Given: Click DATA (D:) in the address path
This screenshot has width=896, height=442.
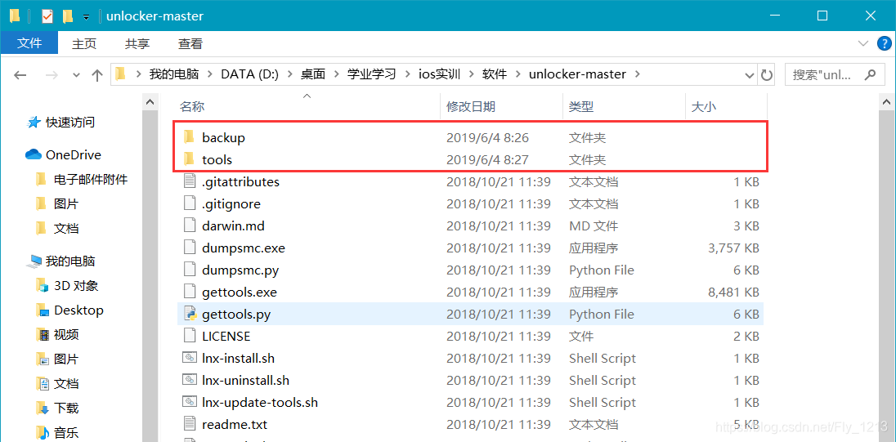Looking at the screenshot, I should pos(249,74).
